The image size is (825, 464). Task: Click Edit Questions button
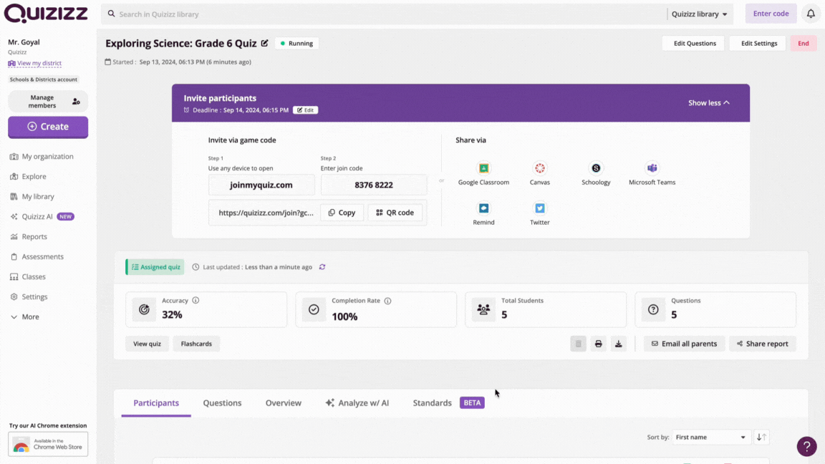tap(695, 43)
